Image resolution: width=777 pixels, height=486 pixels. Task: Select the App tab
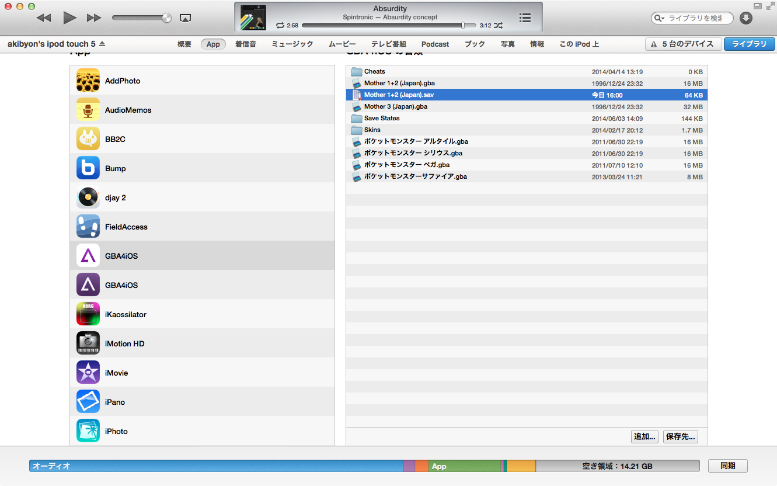(213, 44)
